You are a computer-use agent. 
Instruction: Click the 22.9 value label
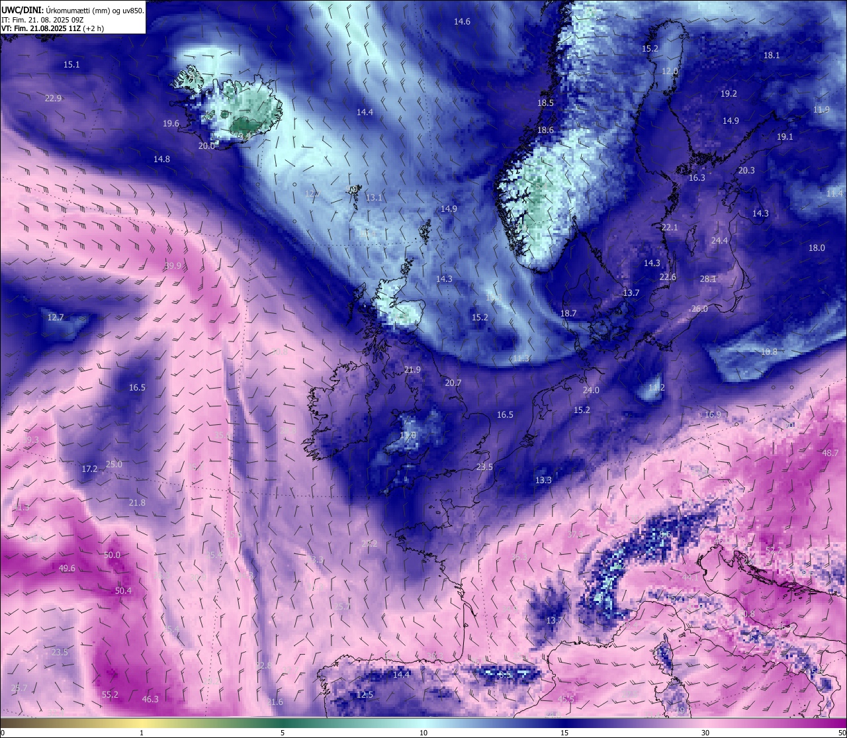click(53, 99)
